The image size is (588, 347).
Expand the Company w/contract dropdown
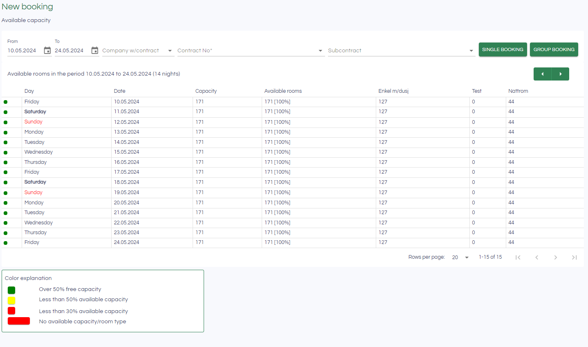(170, 51)
